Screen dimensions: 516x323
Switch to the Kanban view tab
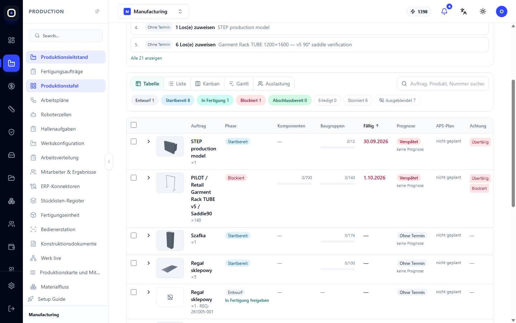click(207, 84)
